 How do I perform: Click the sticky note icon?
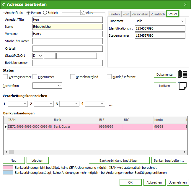click(183, 86)
